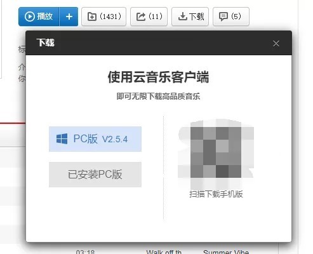The width and height of the screenshot is (313, 254).
Task: Click the 下载 download toolbar button
Action: (x=190, y=17)
